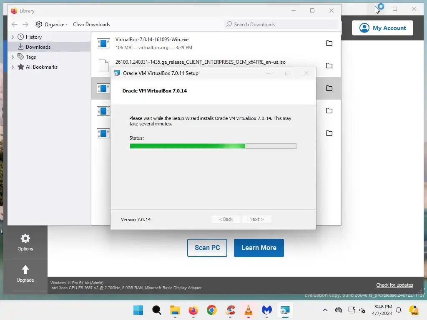Screen dimensions: 427x320
Task: Show the 26100 ISO file in folder
Action: pyautogui.click(x=329, y=66)
